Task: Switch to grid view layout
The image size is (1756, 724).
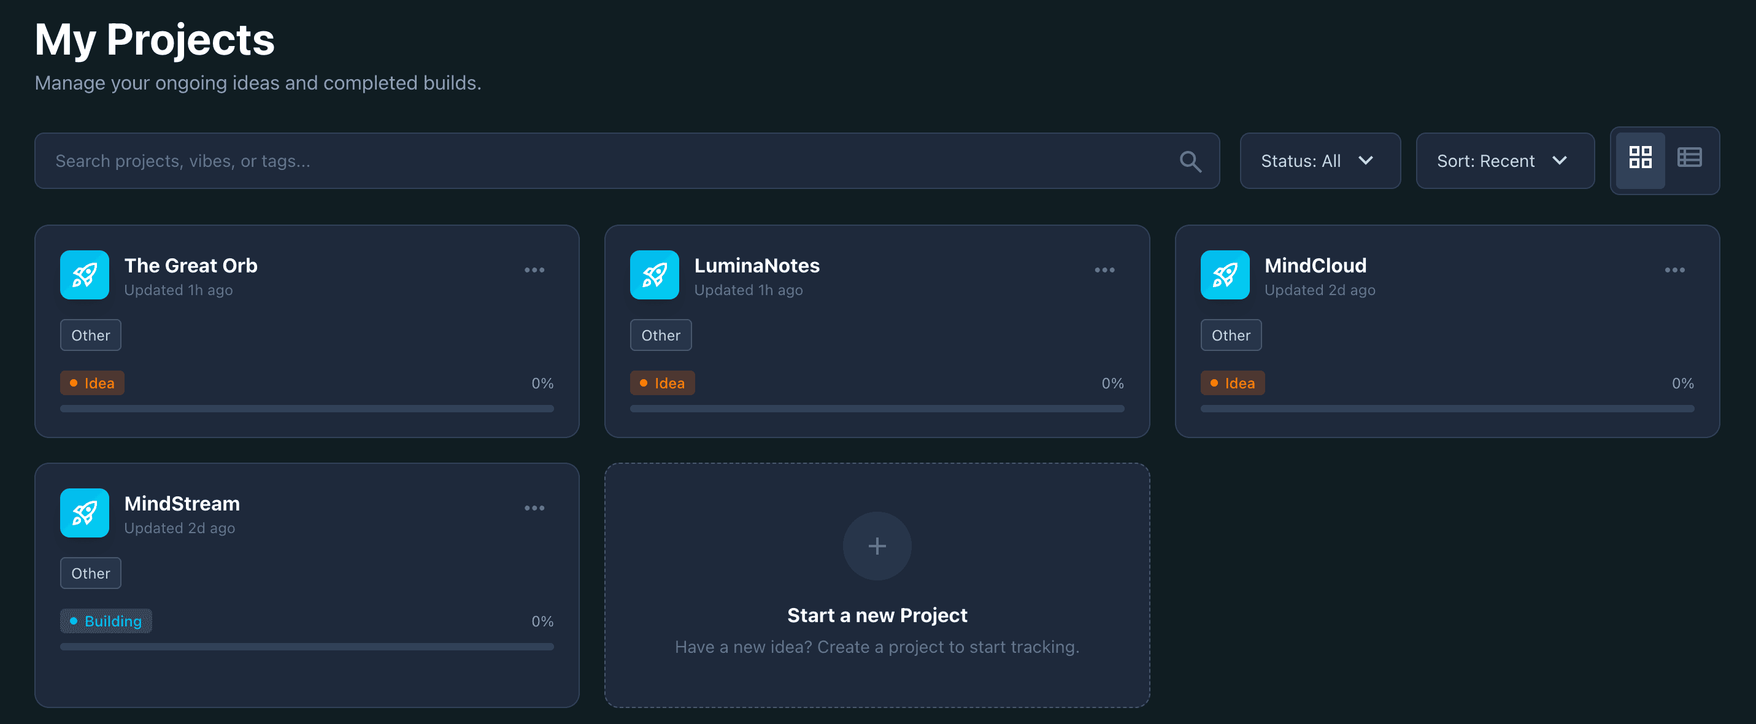Action: point(1641,159)
